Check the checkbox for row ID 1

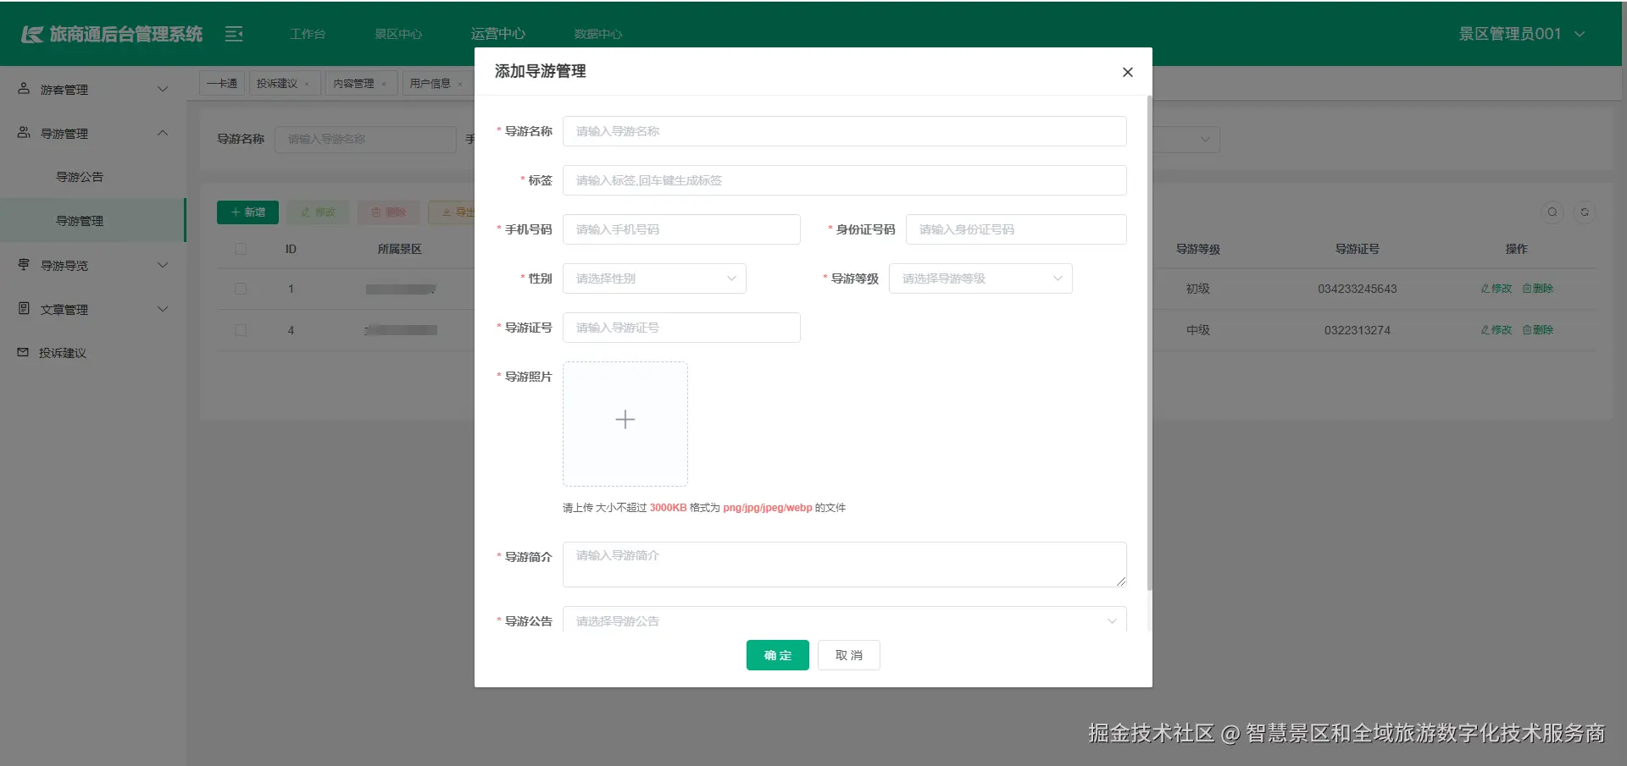(x=241, y=289)
